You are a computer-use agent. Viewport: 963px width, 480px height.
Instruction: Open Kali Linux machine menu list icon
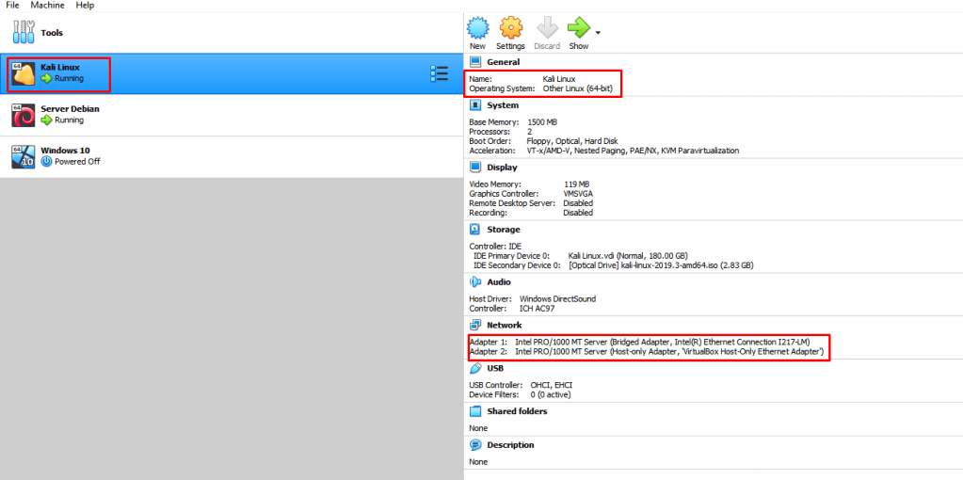(439, 73)
